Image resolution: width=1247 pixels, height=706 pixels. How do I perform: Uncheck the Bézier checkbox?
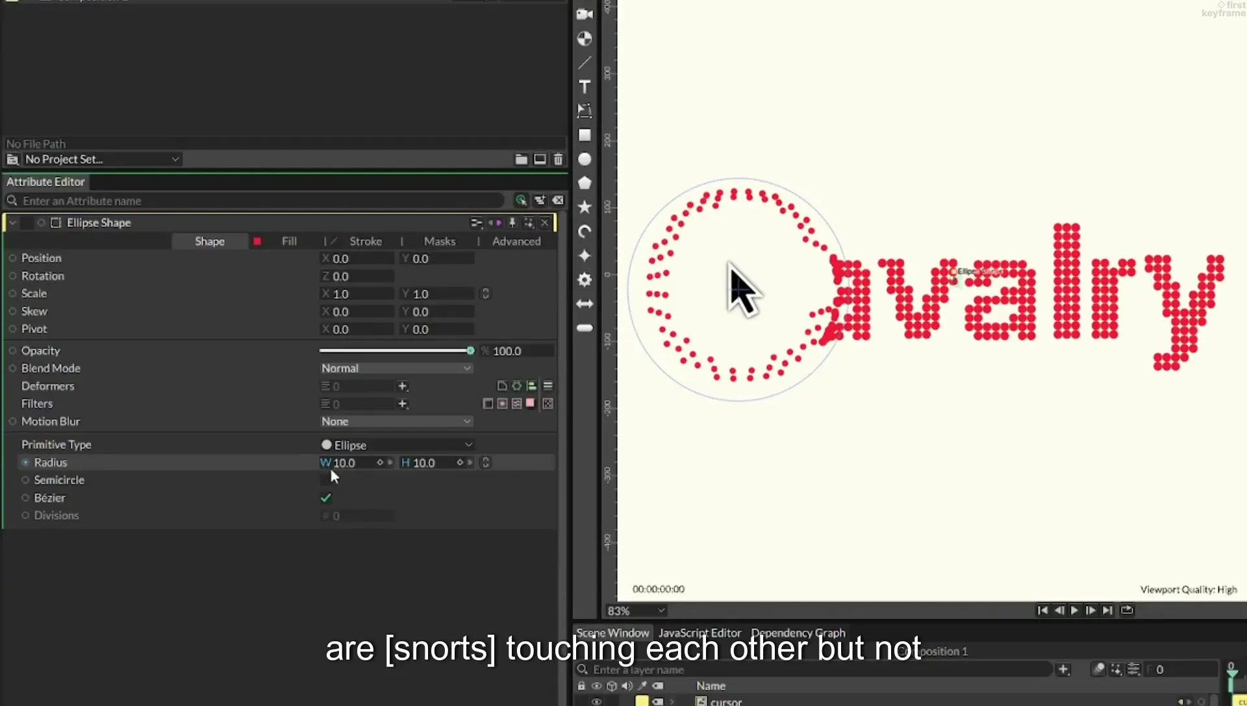[326, 498]
